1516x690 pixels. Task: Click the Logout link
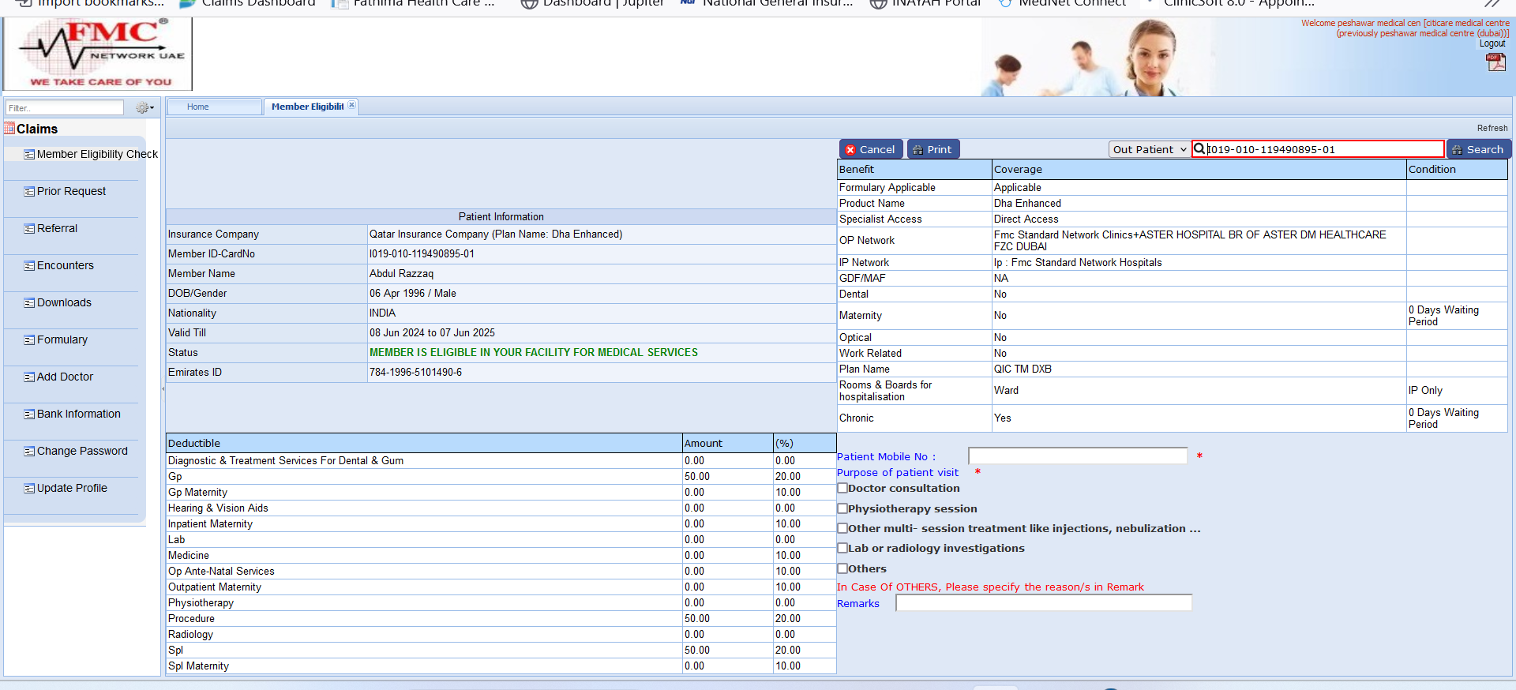[x=1492, y=44]
